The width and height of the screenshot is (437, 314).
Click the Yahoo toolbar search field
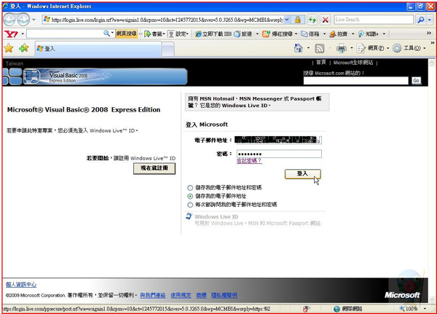(x=66, y=34)
